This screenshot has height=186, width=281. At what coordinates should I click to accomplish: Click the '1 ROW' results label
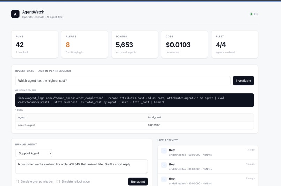(19, 110)
